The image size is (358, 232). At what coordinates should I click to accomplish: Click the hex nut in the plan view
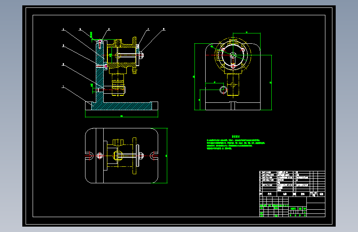click(x=141, y=156)
